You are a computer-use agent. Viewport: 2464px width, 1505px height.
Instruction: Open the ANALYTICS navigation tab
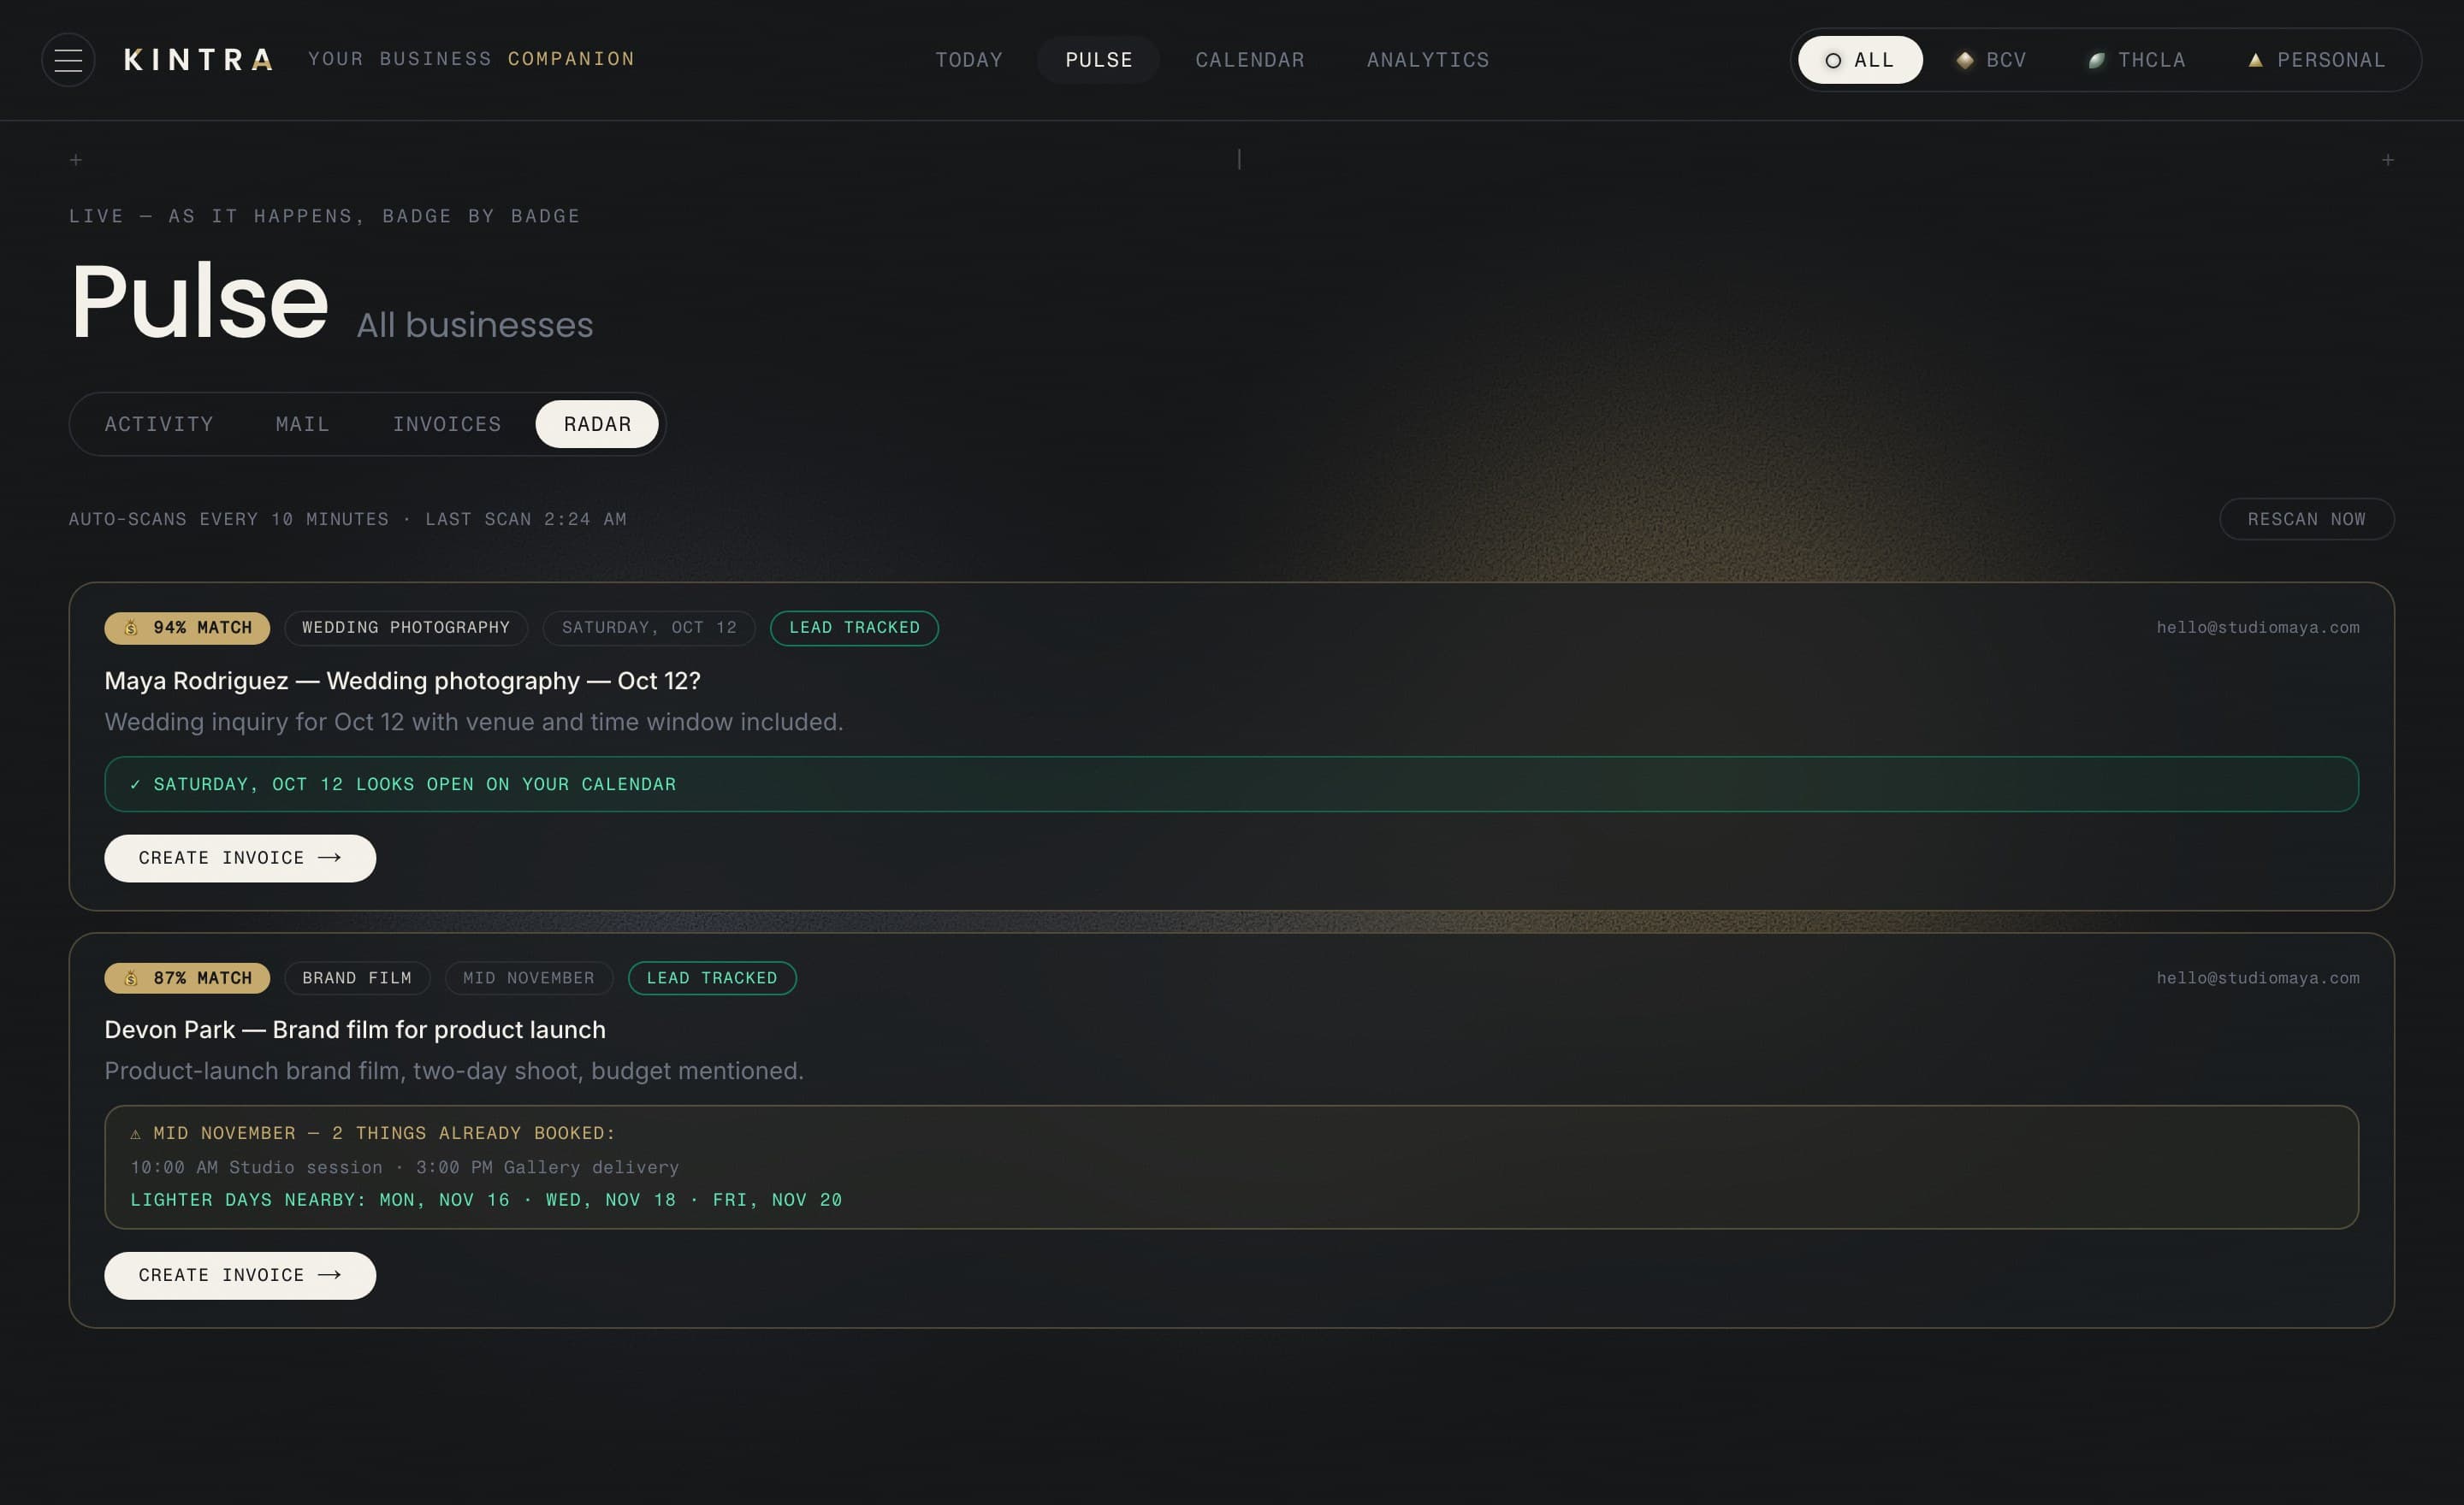coord(1428,60)
